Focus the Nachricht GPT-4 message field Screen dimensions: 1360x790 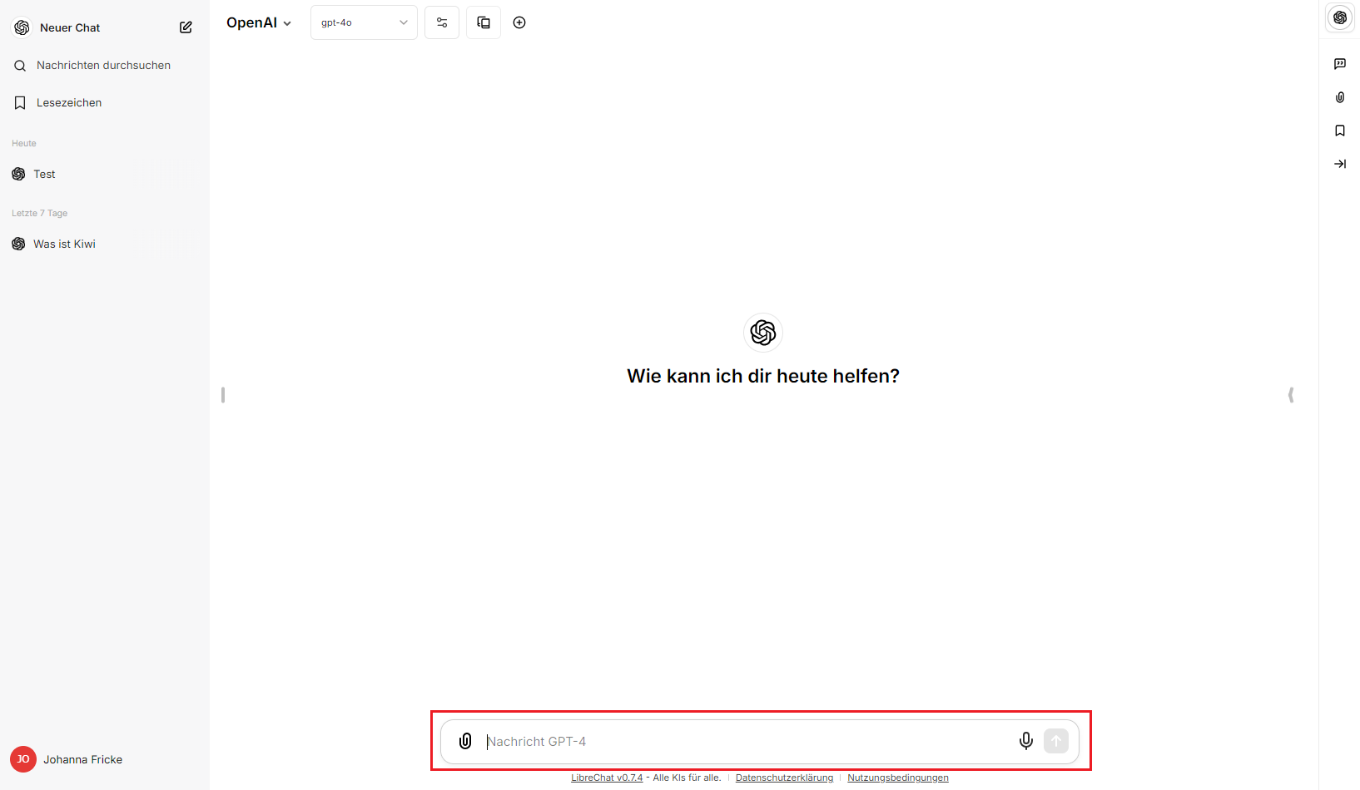click(747, 741)
